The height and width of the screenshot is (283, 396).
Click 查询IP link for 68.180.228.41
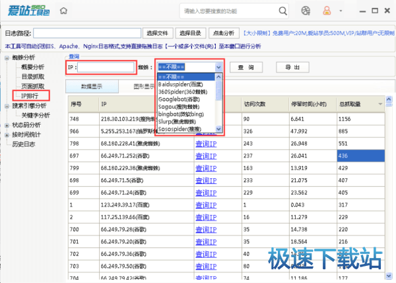tap(206, 144)
